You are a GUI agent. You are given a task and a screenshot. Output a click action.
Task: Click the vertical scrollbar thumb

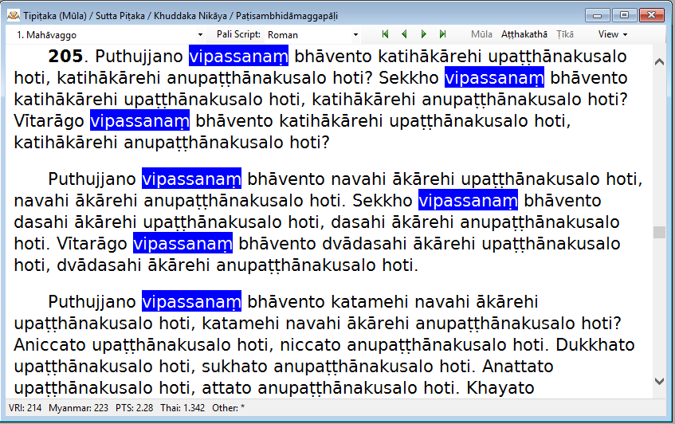(659, 232)
